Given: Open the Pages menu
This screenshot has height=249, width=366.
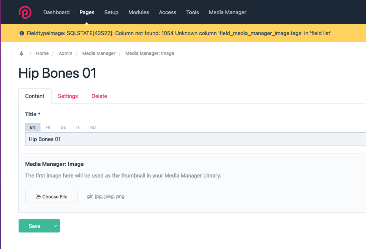Looking at the screenshot, I should click(x=87, y=12).
